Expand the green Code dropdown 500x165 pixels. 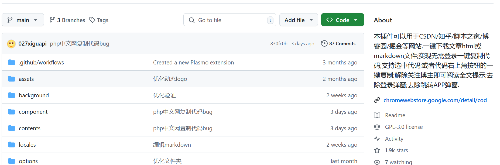click(342, 20)
